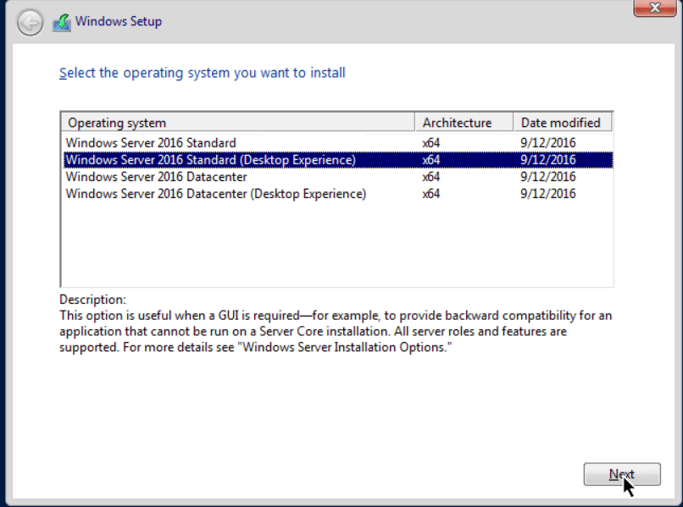Click x64 in the Datacenter (Desktop Experience) row
683x507 pixels.
click(430, 194)
